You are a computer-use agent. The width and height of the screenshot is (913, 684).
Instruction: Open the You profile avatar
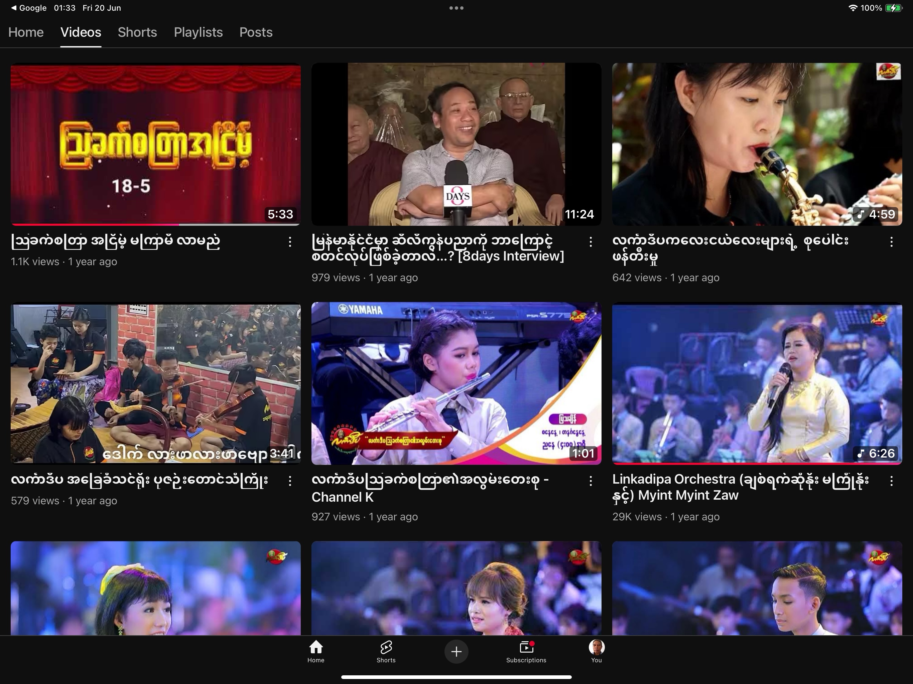[597, 651]
